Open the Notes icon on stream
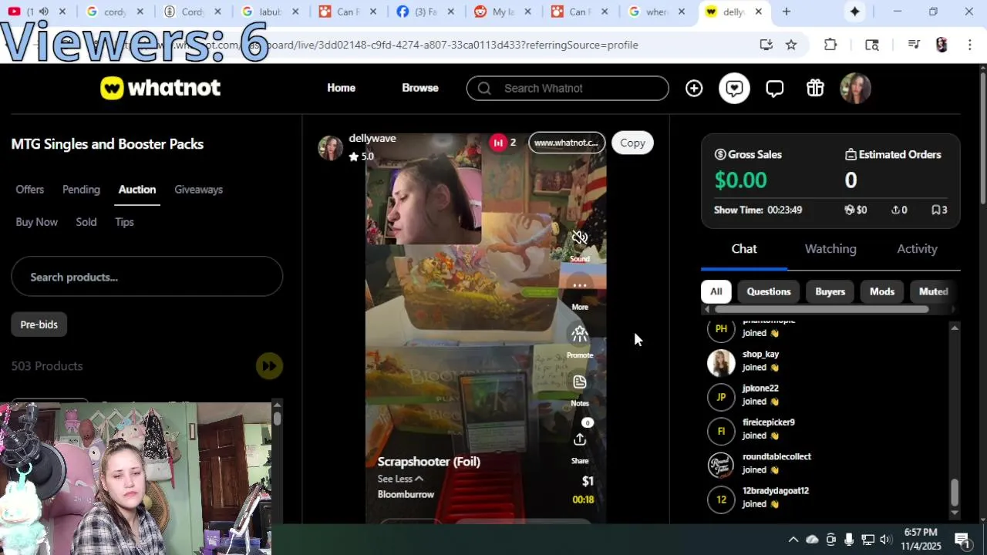Image resolution: width=987 pixels, height=555 pixels. (x=580, y=382)
